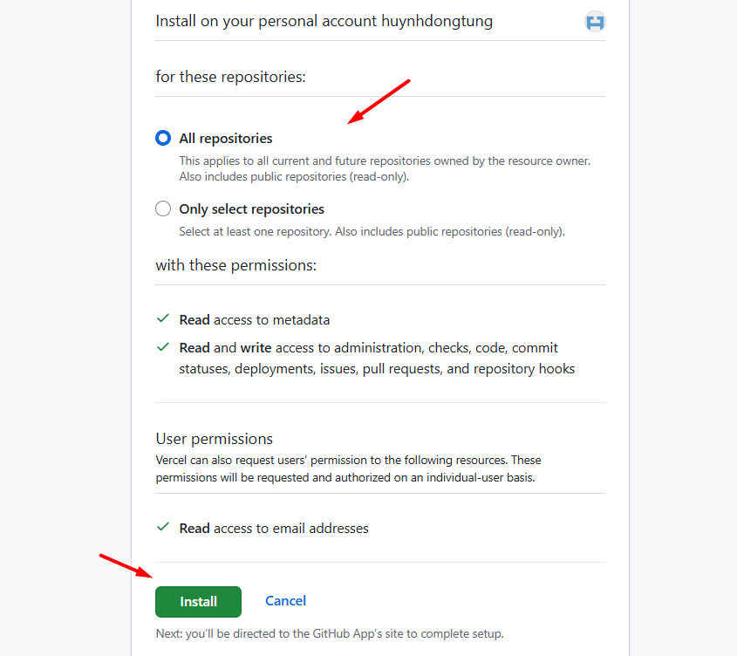Toggle the currently selected repositories radio
Screen dimensions: 737x656
[162, 138]
